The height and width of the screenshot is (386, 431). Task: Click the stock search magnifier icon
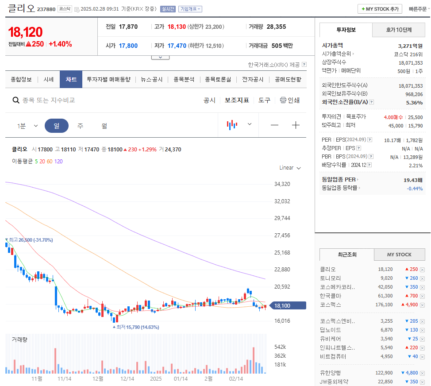15,100
